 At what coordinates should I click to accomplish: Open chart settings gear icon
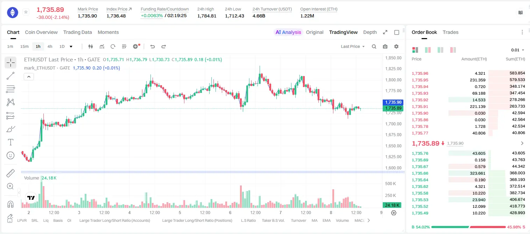(396, 46)
